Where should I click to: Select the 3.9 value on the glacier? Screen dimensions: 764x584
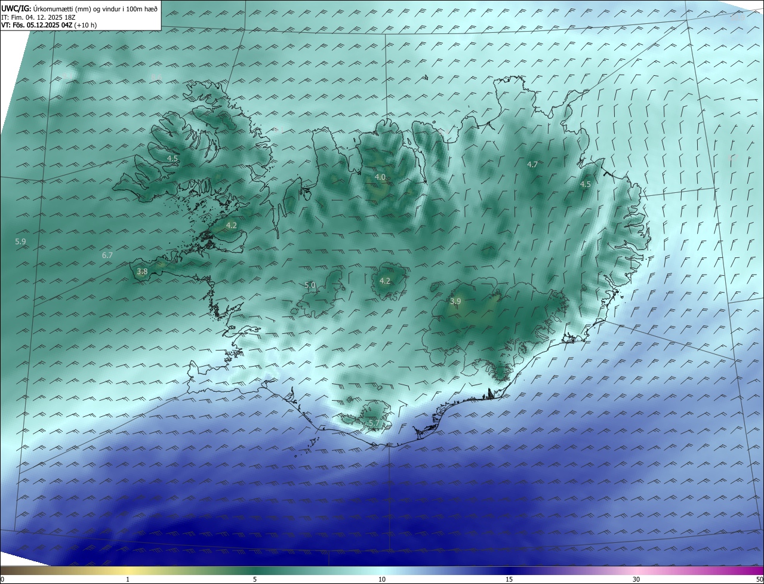click(455, 302)
